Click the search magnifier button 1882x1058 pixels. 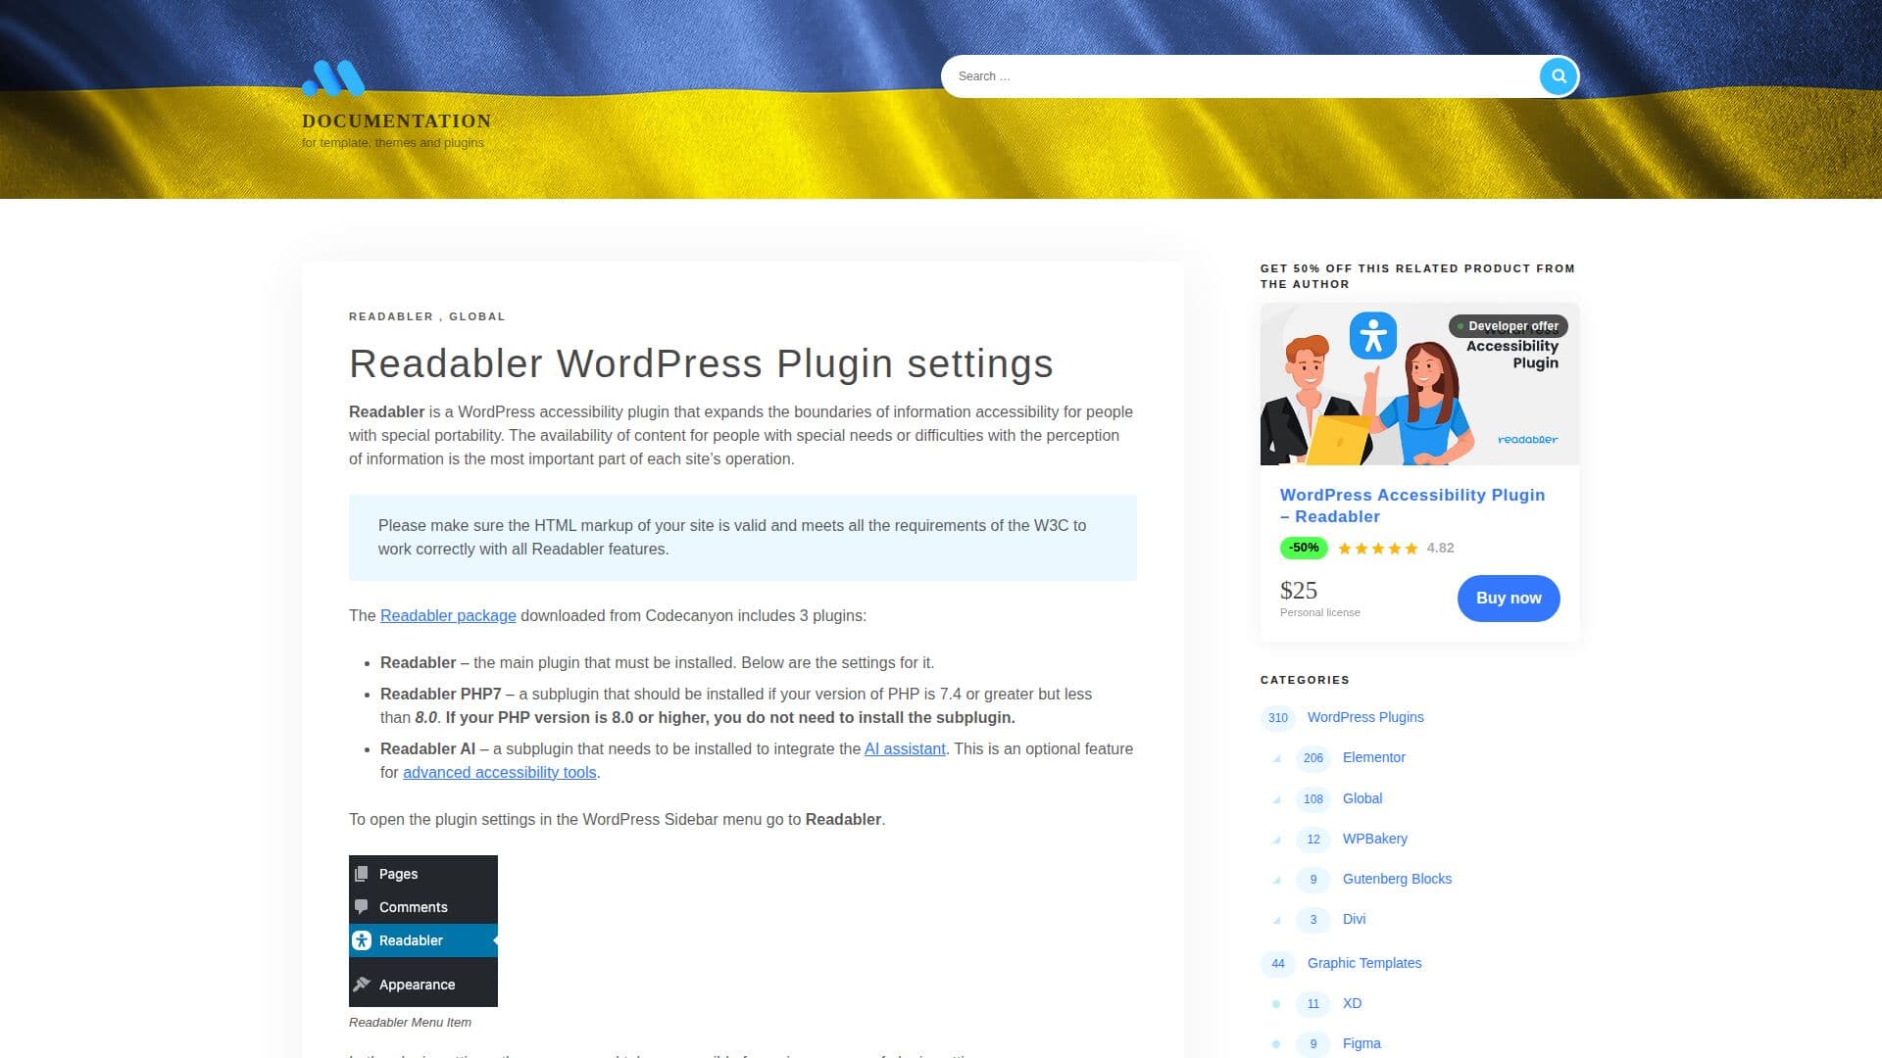(x=1558, y=75)
